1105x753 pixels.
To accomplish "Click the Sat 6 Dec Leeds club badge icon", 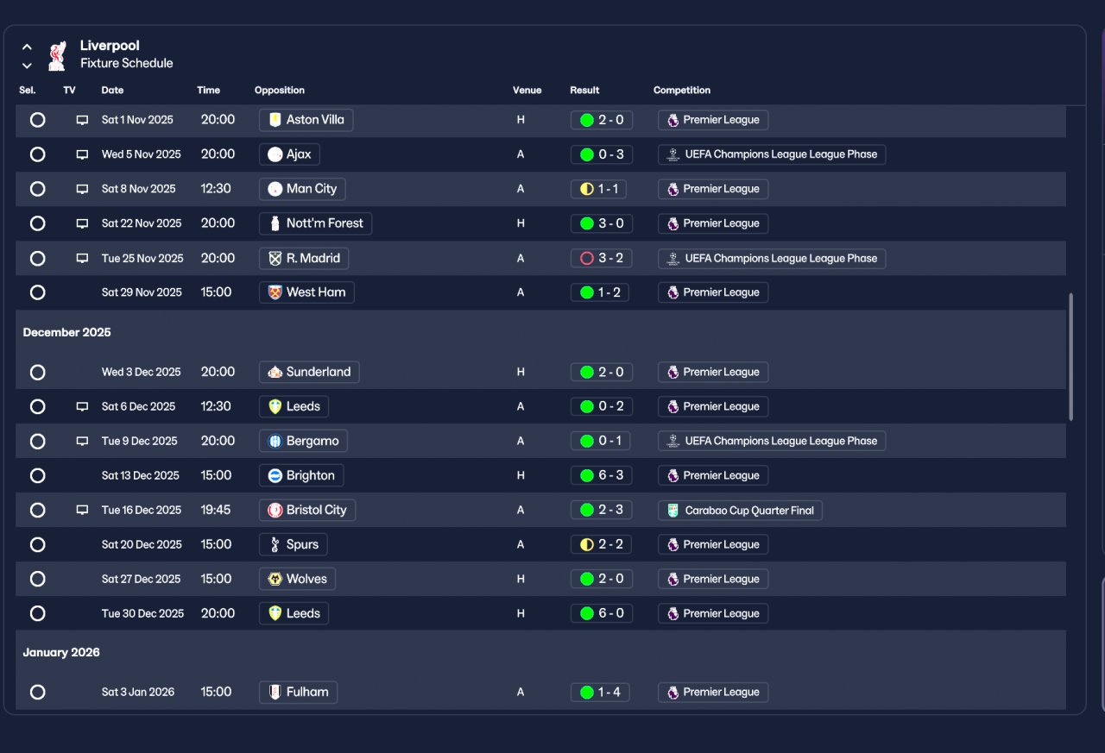I will [275, 406].
